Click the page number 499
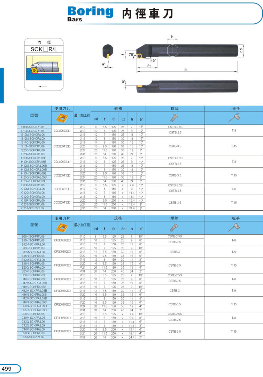Viewport: 263px width, 377px height. tap(7, 369)
